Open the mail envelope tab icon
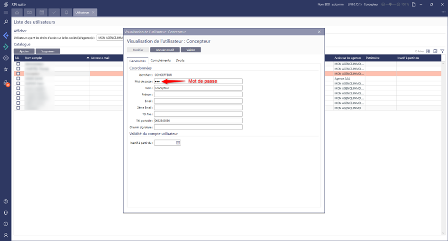 (x=30, y=12)
